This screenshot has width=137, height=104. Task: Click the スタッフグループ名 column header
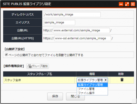click(39, 74)
